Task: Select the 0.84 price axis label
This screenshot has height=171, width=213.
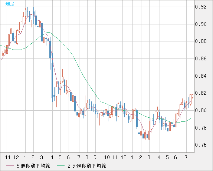Action: tap(201, 76)
